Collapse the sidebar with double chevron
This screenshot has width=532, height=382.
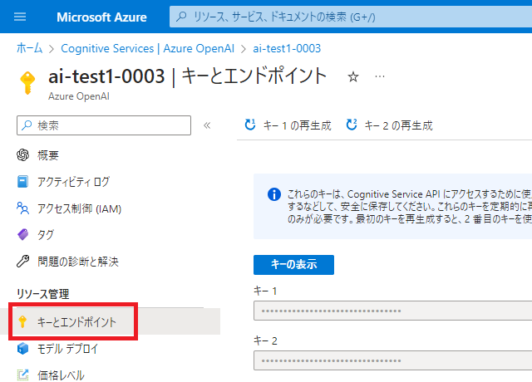(207, 125)
